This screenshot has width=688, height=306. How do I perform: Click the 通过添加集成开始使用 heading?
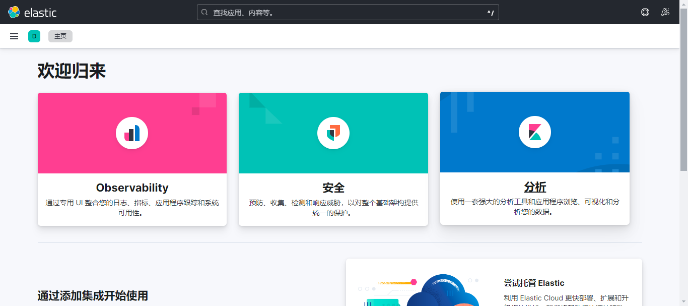coord(93,295)
